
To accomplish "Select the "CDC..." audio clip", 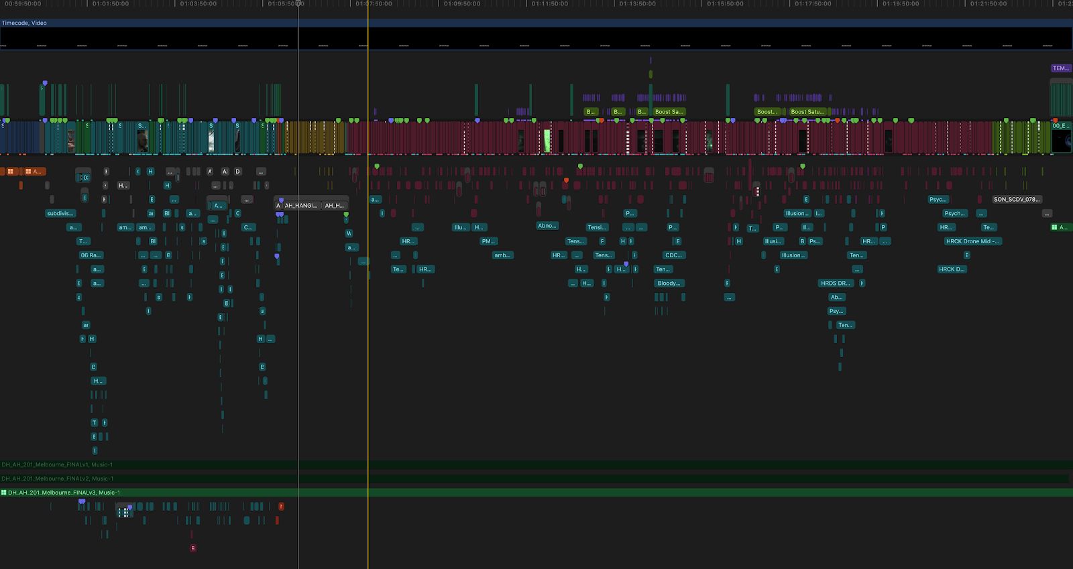I will [x=673, y=255].
